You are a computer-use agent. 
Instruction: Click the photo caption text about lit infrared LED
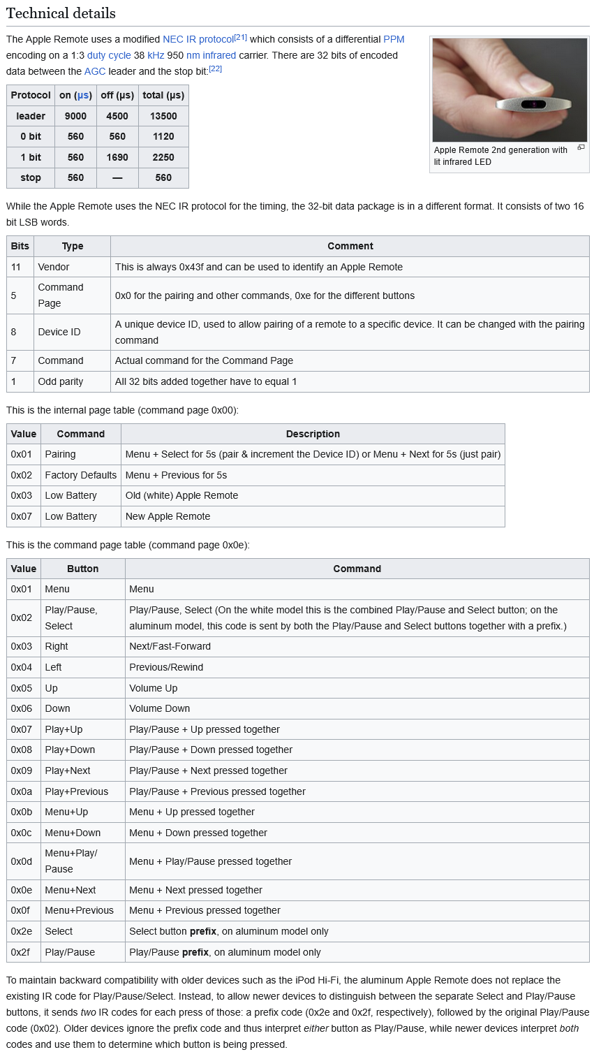[500, 156]
